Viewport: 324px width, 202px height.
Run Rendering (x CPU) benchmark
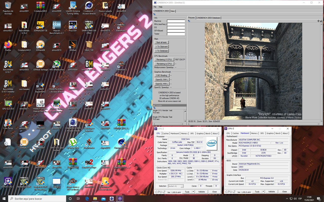point(164,64)
